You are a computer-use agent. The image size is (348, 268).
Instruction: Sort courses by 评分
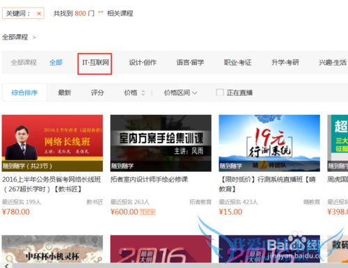click(x=97, y=93)
